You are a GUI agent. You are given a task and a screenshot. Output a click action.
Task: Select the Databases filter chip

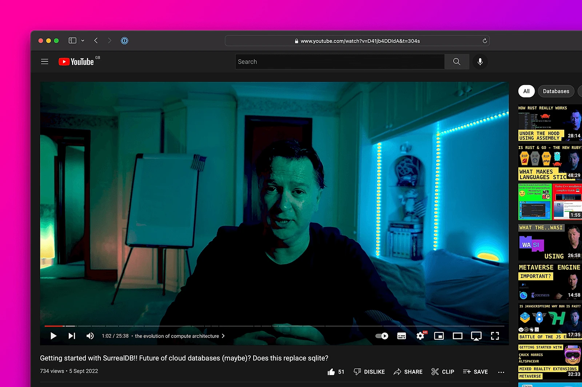556,91
